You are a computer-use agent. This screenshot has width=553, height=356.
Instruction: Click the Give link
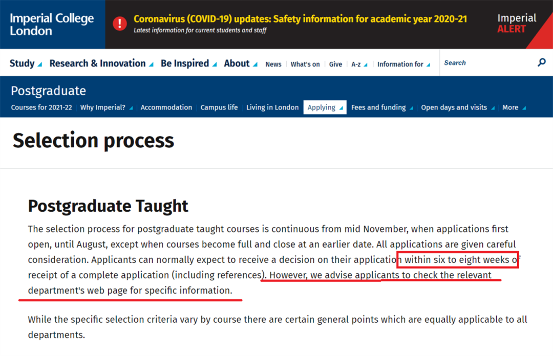coord(336,64)
